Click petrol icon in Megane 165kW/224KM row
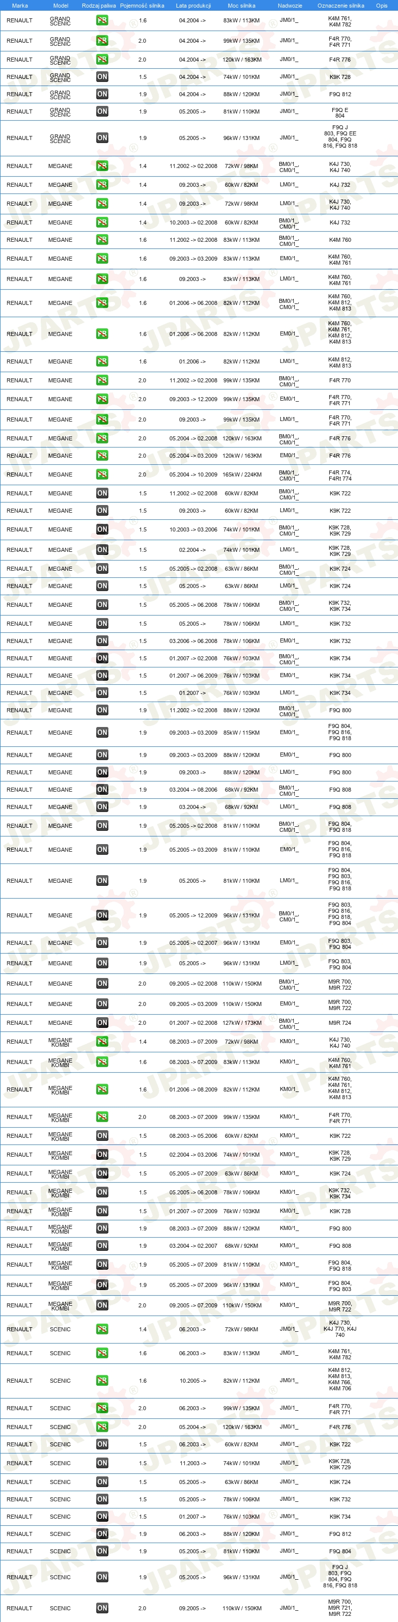The width and height of the screenshot is (398, 1622). click(102, 474)
